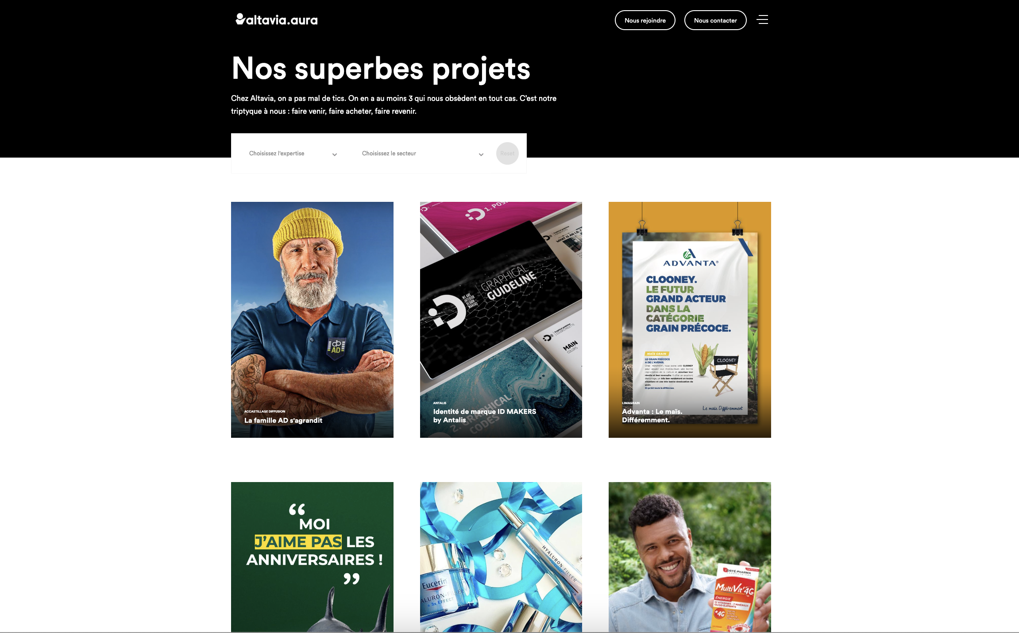Click the ANTALIS client label
Image resolution: width=1019 pixels, height=633 pixels.
pos(440,403)
